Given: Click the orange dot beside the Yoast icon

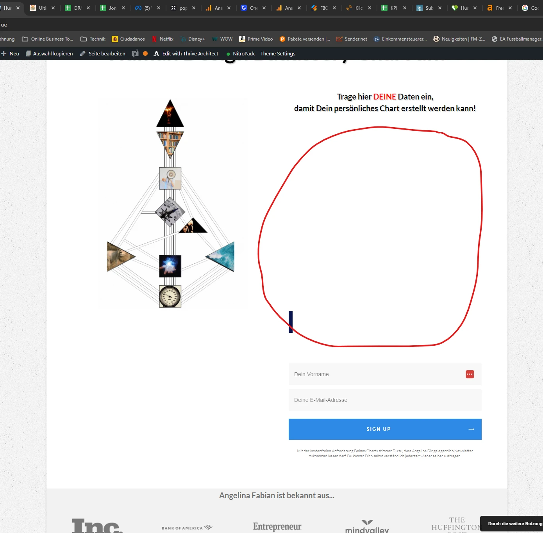Looking at the screenshot, I should (x=145, y=53).
